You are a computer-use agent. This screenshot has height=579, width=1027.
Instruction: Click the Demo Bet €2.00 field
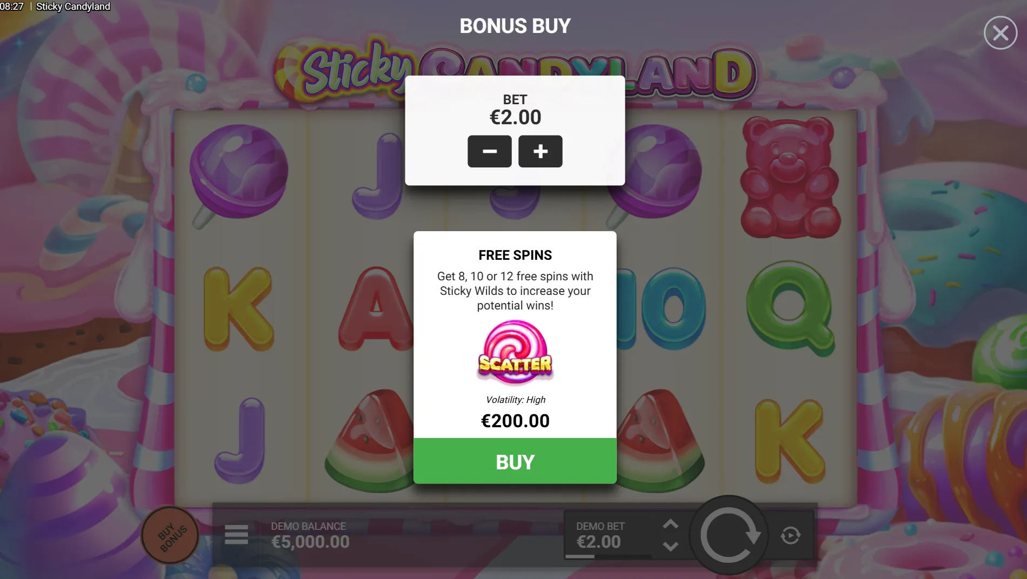pos(608,536)
